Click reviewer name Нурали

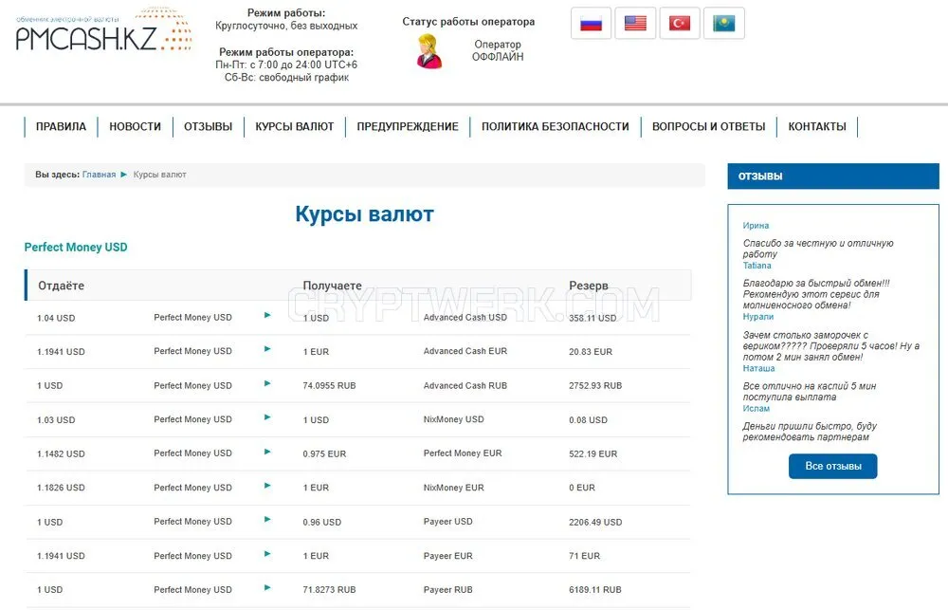tap(758, 317)
